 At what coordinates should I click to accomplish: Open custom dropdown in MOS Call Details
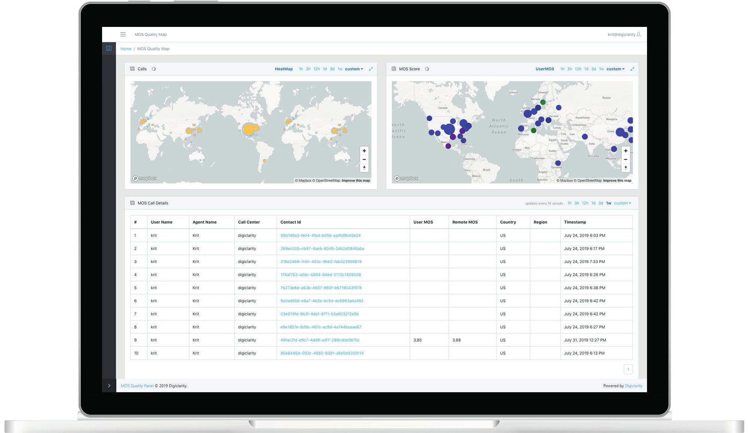coord(622,203)
